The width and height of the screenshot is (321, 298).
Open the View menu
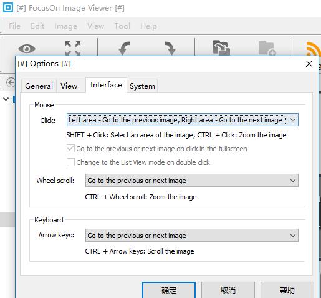click(95, 26)
